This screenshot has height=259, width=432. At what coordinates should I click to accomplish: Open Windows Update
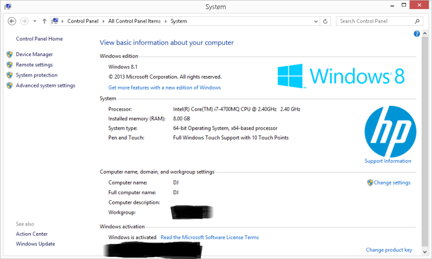[x=35, y=244]
